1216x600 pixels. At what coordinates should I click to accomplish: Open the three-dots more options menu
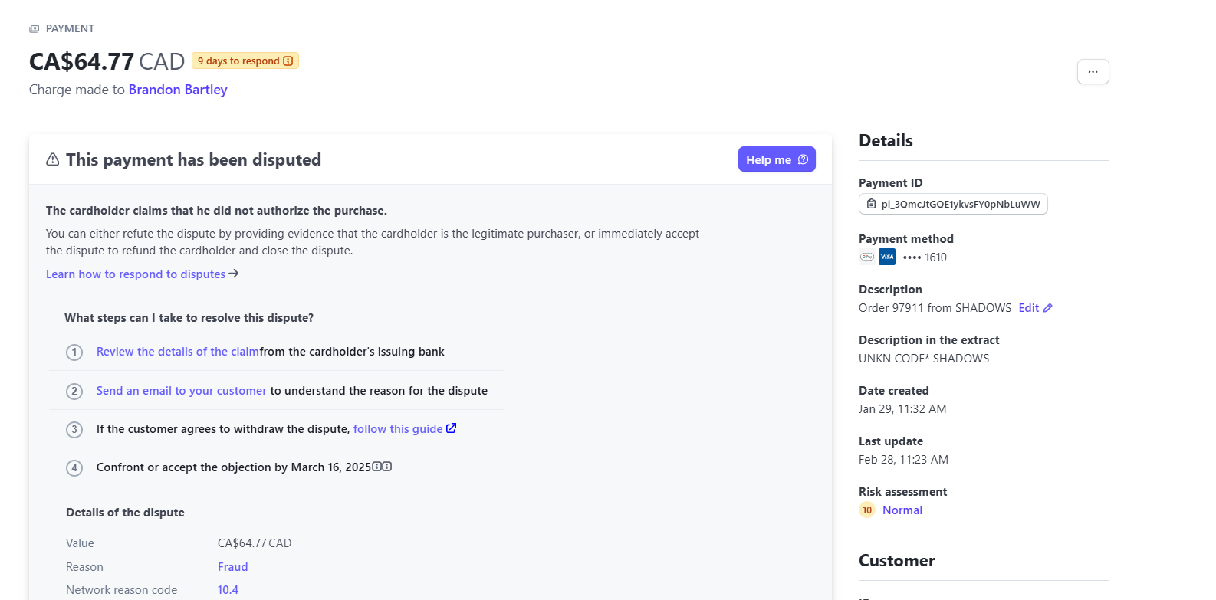click(x=1093, y=71)
